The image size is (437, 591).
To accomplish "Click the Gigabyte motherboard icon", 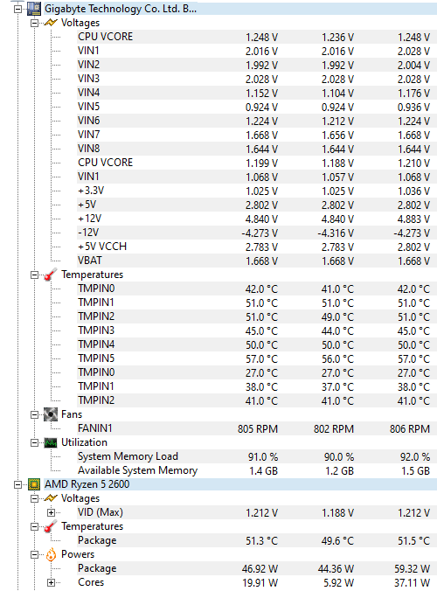I will pos(34,9).
